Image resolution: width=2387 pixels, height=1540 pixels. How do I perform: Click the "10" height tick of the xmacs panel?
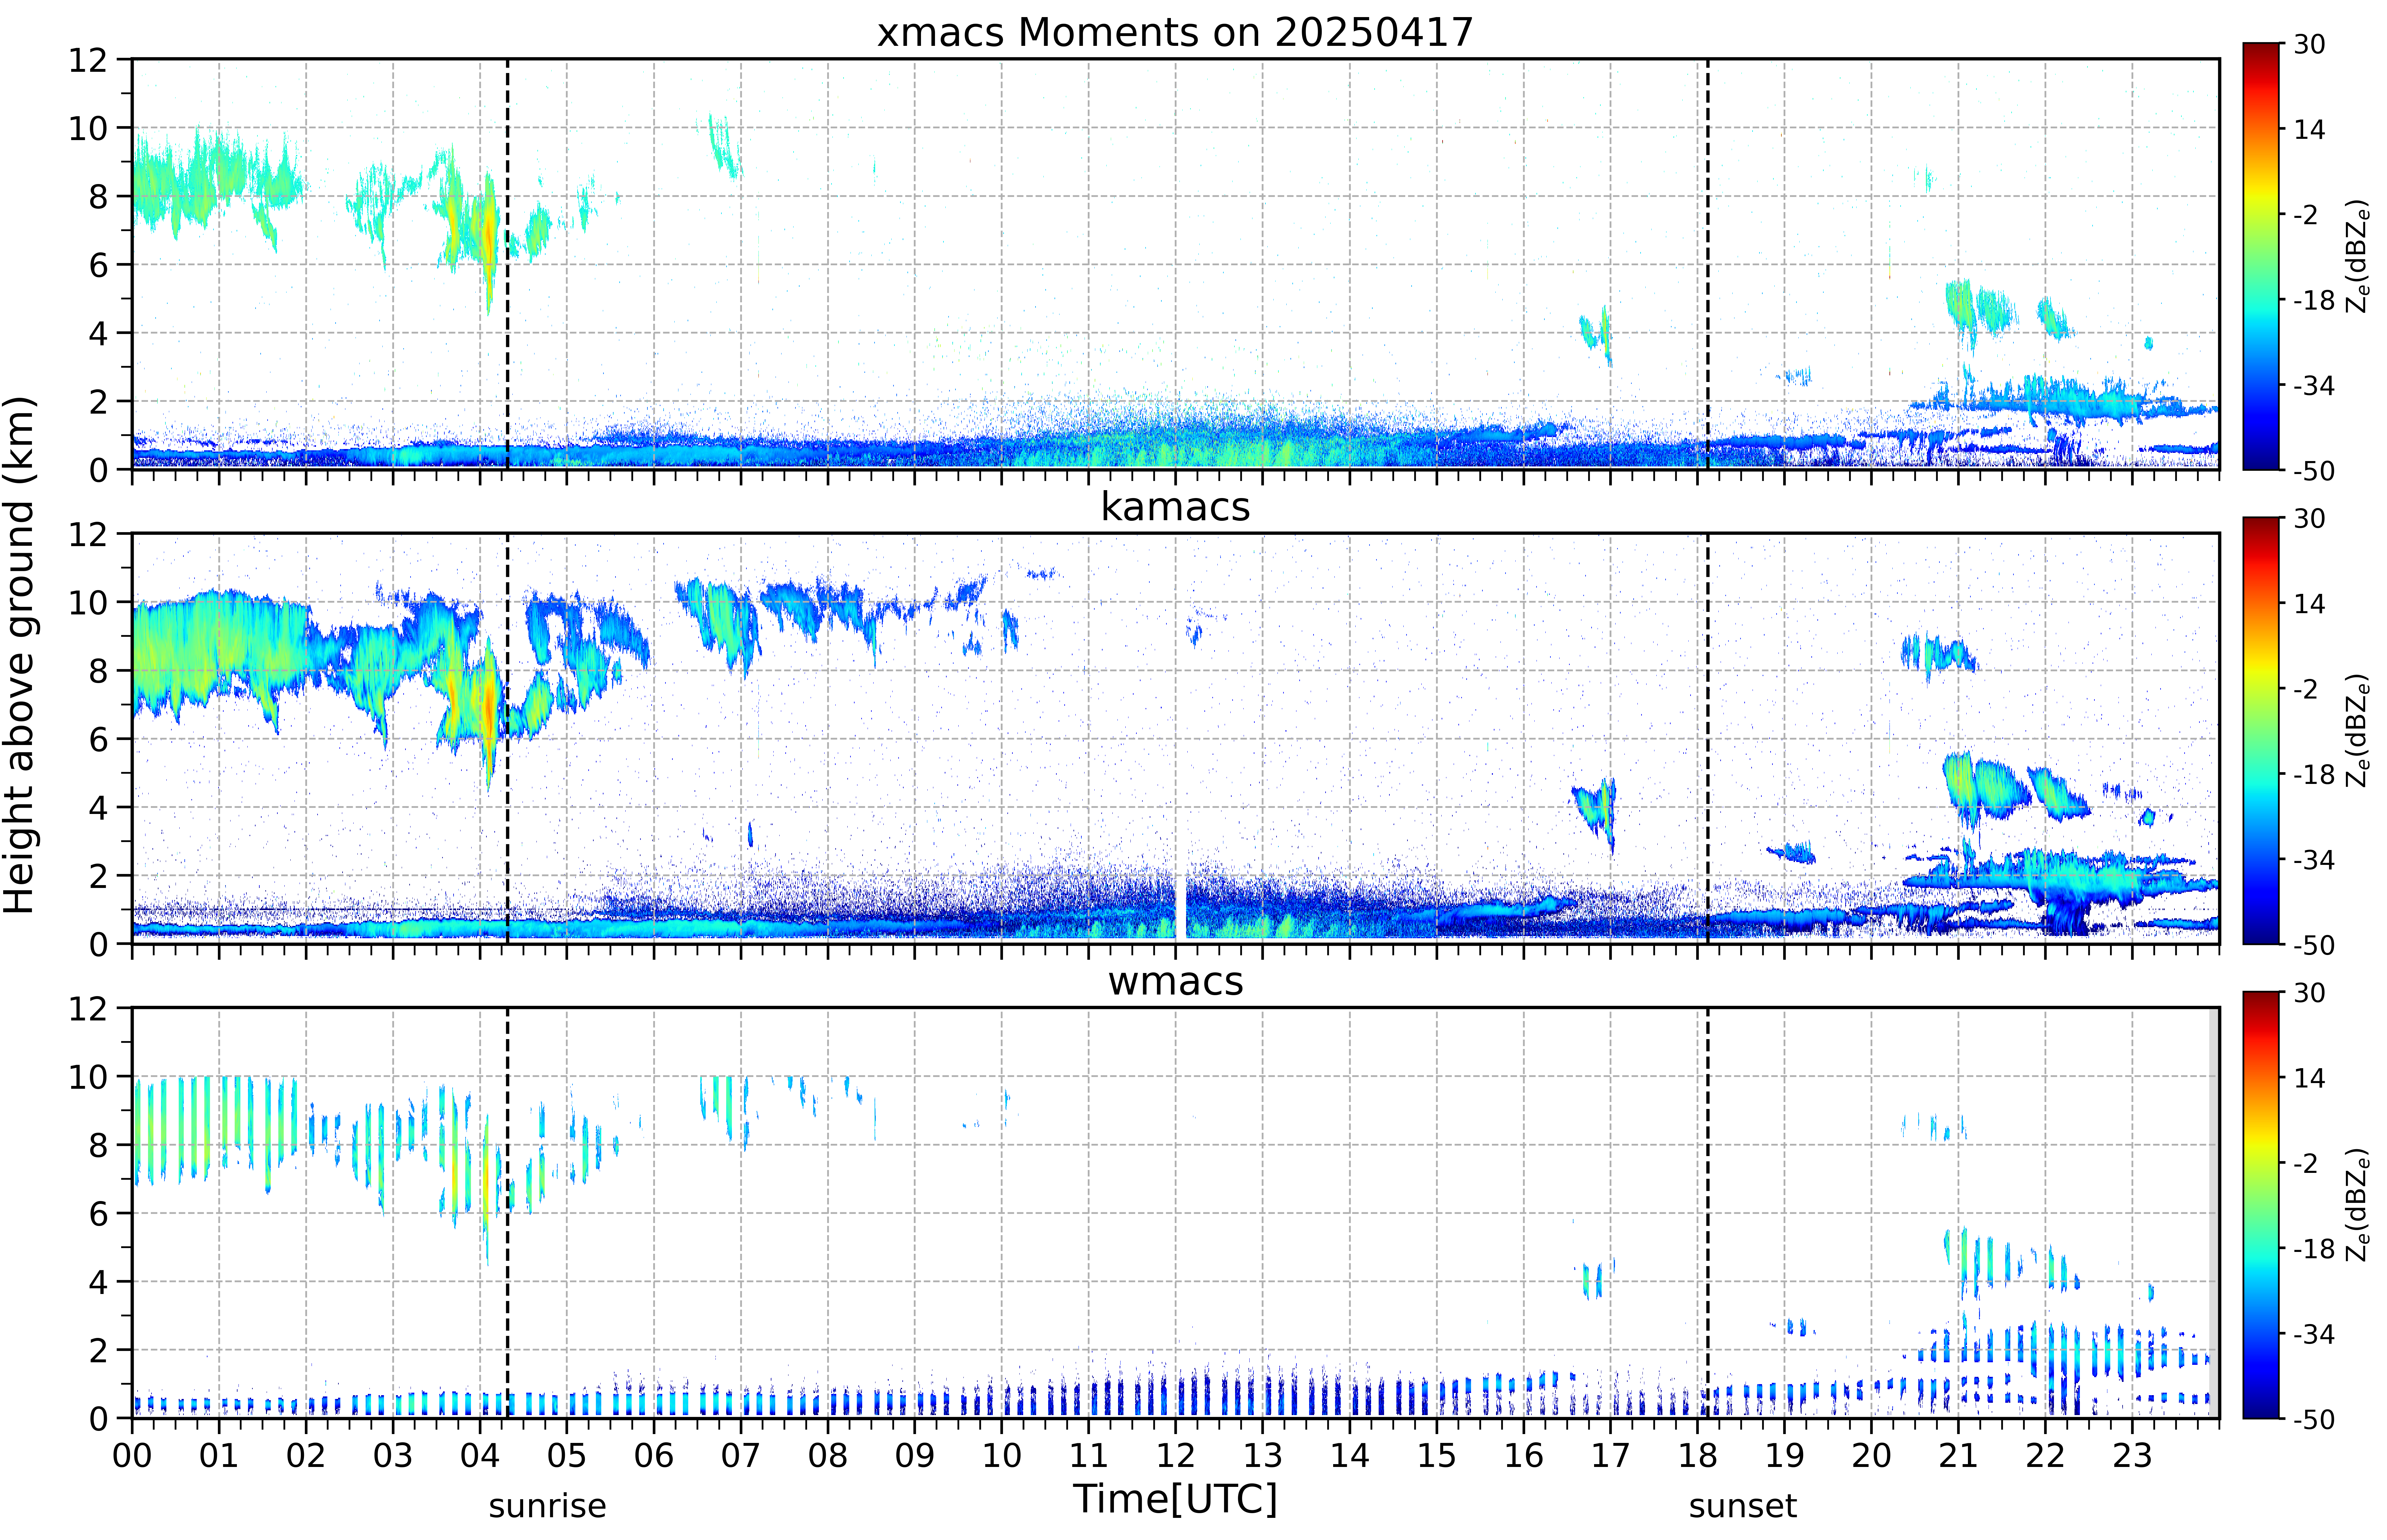click(x=88, y=128)
